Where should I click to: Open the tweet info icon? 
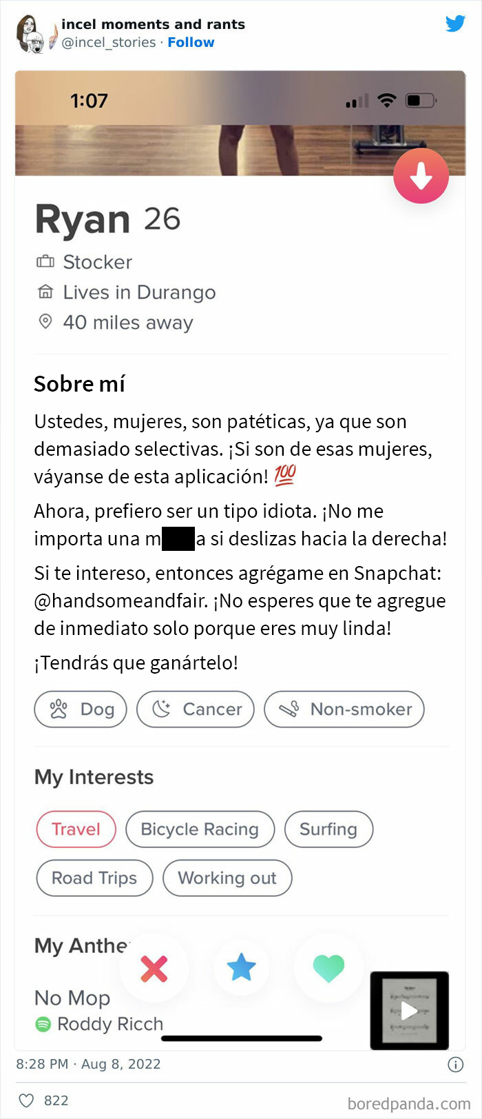[x=455, y=1065]
